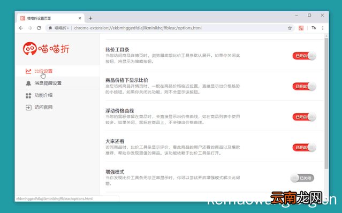Click the 喵喵折 owl logo
This screenshot has height=213, width=342.
point(30,48)
